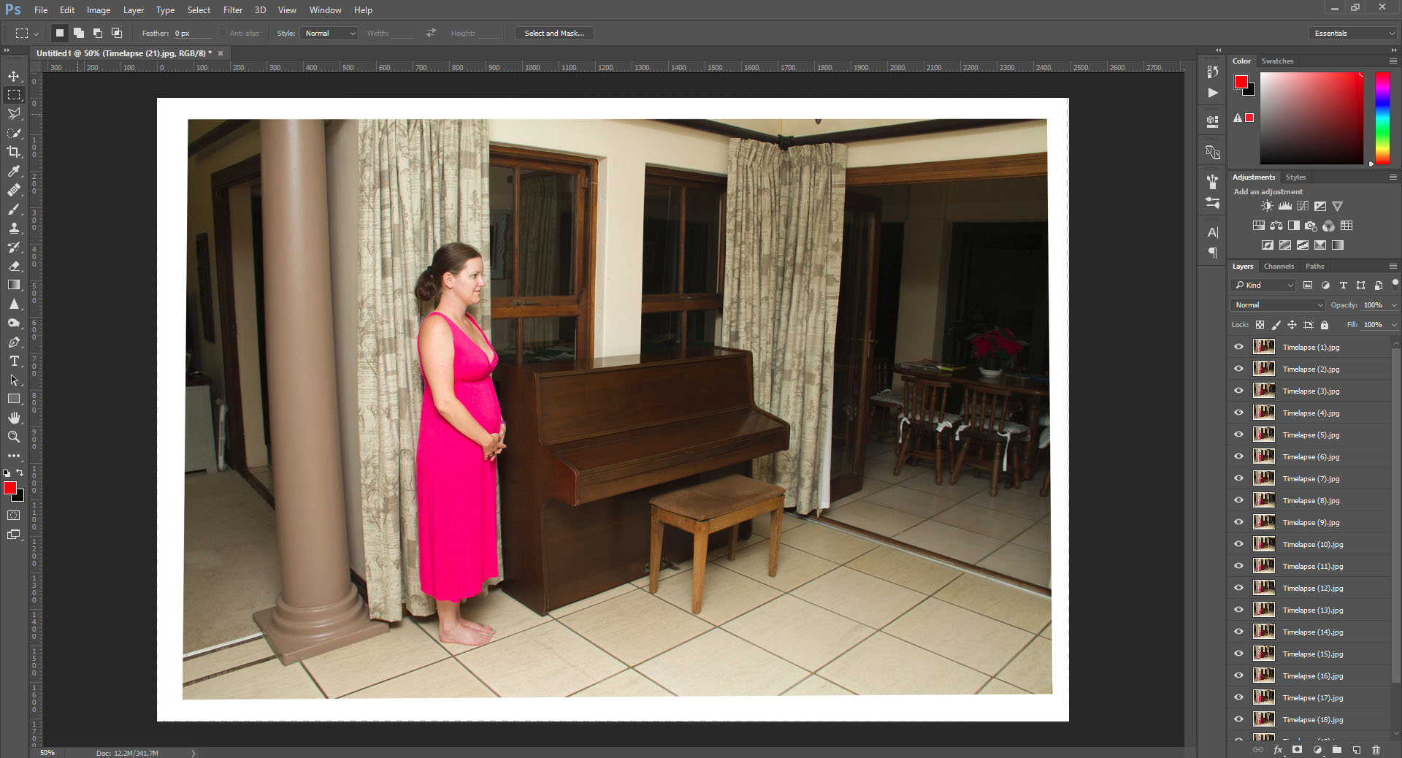Open the File menu
Viewport: 1402px width, 758px height.
[41, 10]
